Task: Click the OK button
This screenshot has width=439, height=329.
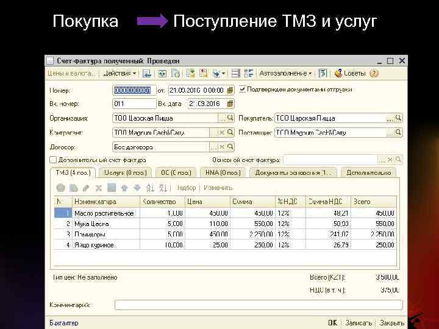Action: [x=333, y=322]
